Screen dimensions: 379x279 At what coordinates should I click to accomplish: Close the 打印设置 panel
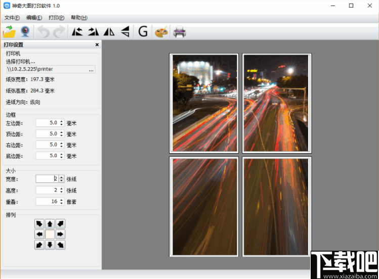point(97,45)
